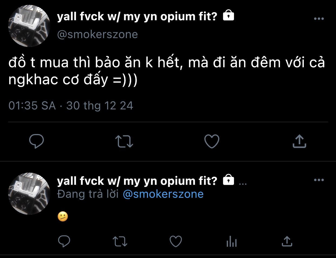The width and height of the screenshot is (336, 258).
Task: Open reply author's display name
Action: tap(137, 181)
